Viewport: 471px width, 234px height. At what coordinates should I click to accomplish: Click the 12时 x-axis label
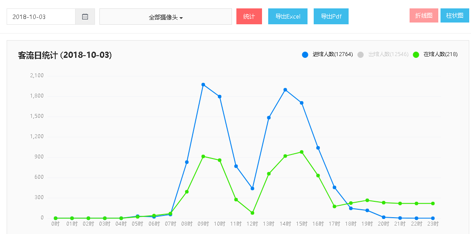tap(252, 224)
